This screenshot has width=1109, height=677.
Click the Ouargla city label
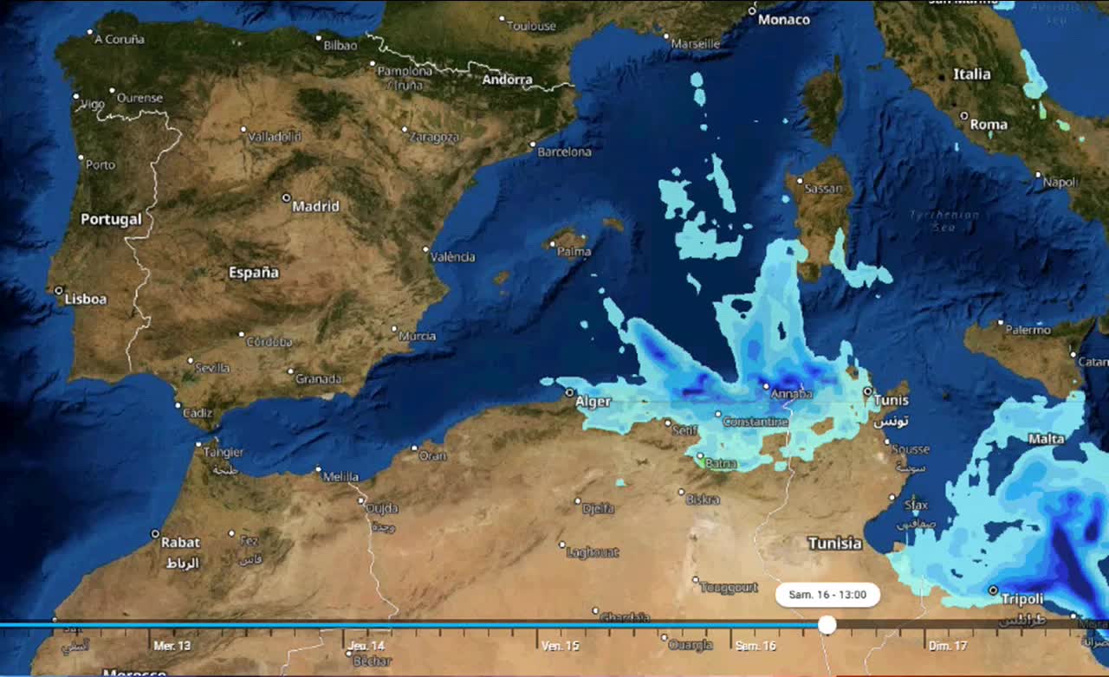pyautogui.click(x=691, y=644)
